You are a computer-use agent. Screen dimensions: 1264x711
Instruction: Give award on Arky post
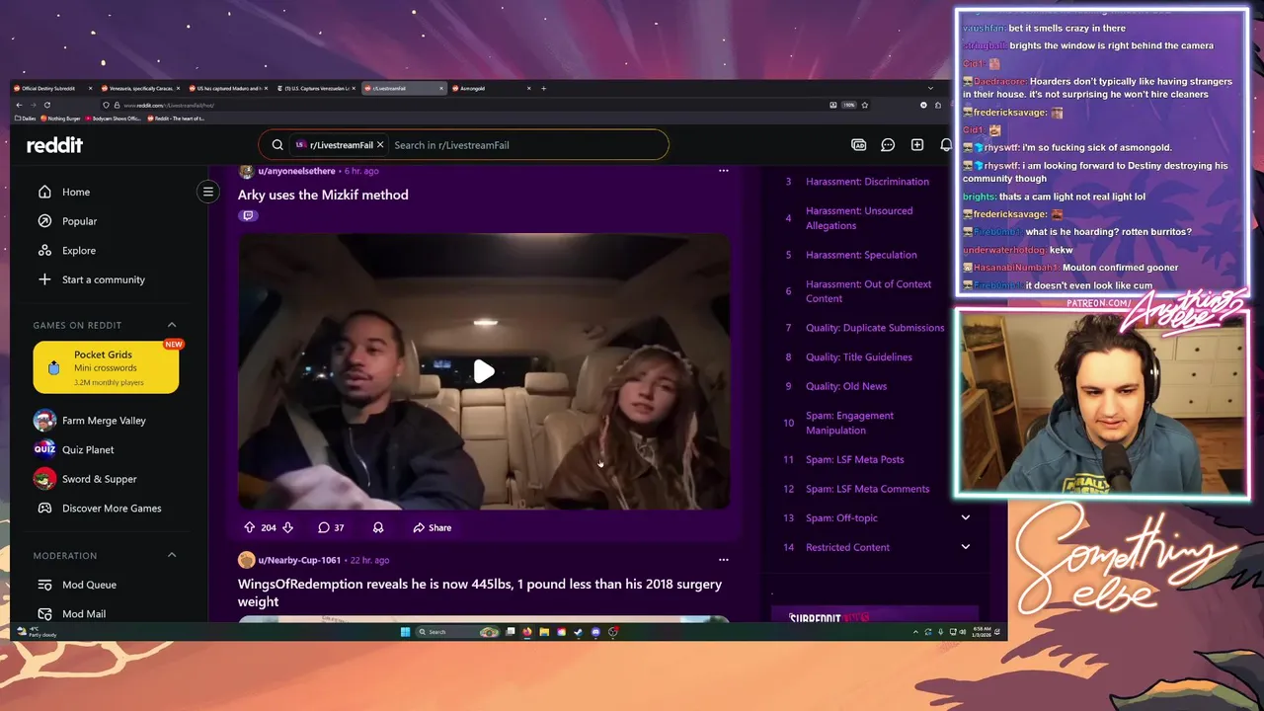point(378,527)
